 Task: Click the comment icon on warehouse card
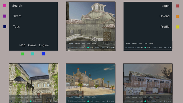click(x=165, y=101)
